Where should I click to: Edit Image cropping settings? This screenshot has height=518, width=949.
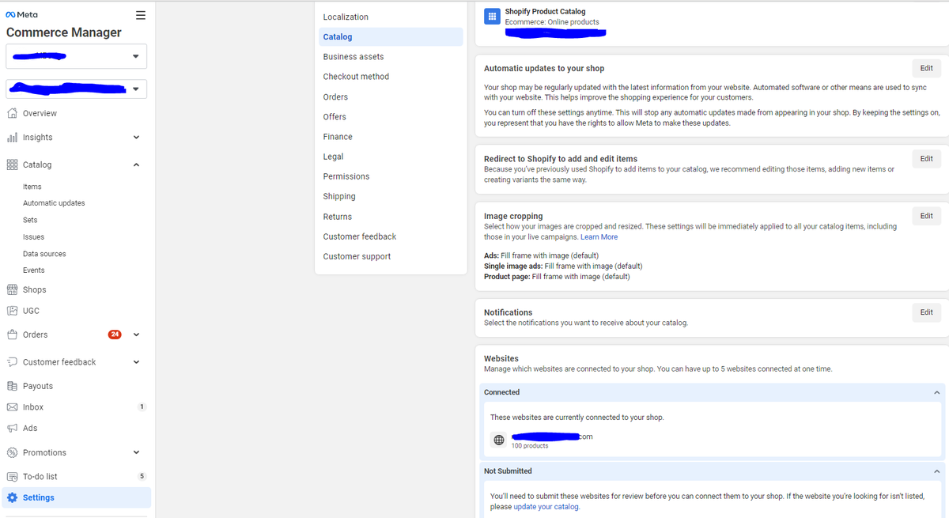926,216
